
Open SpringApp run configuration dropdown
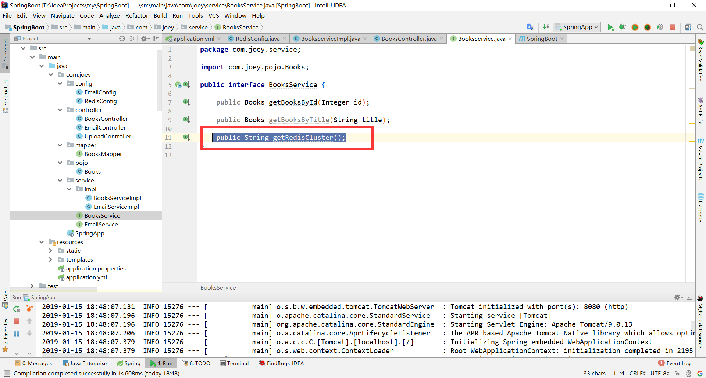point(577,27)
